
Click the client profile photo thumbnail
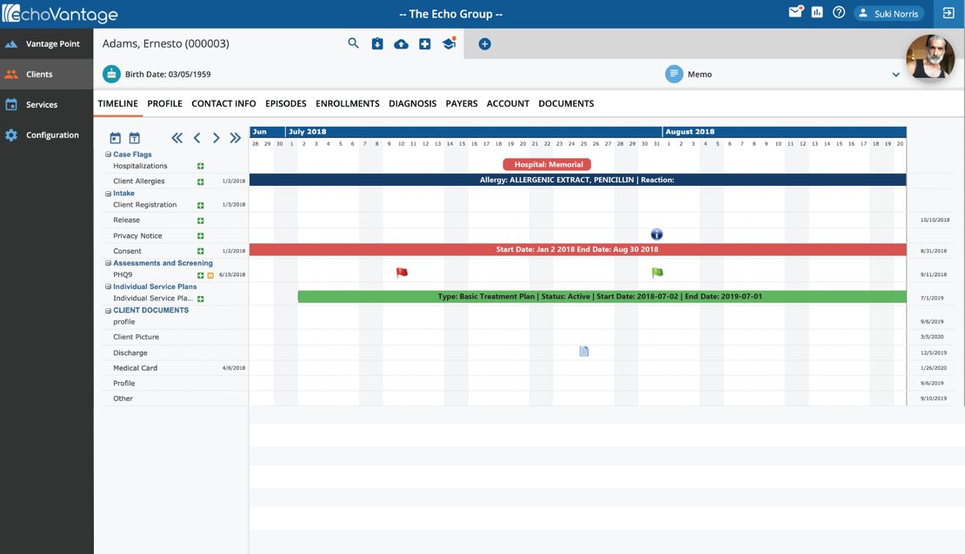click(x=930, y=57)
